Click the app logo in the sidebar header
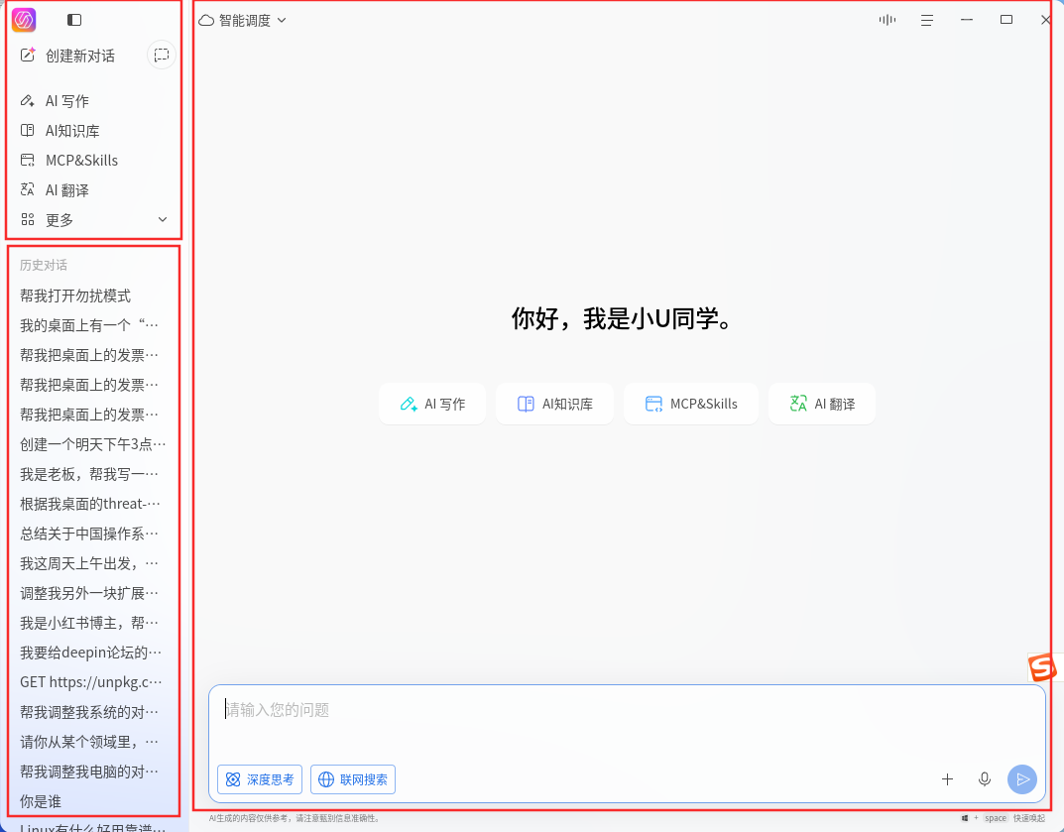 24,20
